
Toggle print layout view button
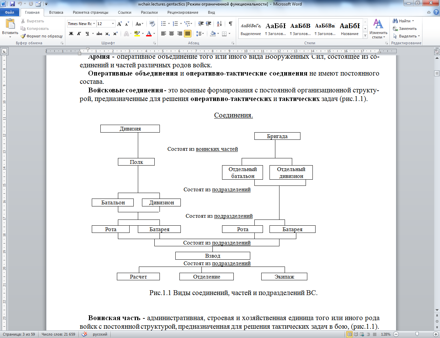(350, 334)
